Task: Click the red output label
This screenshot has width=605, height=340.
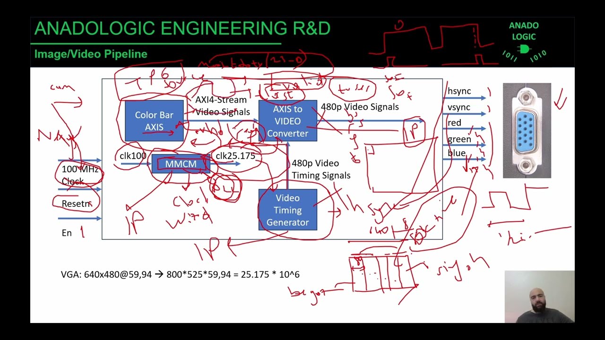Action: point(454,123)
